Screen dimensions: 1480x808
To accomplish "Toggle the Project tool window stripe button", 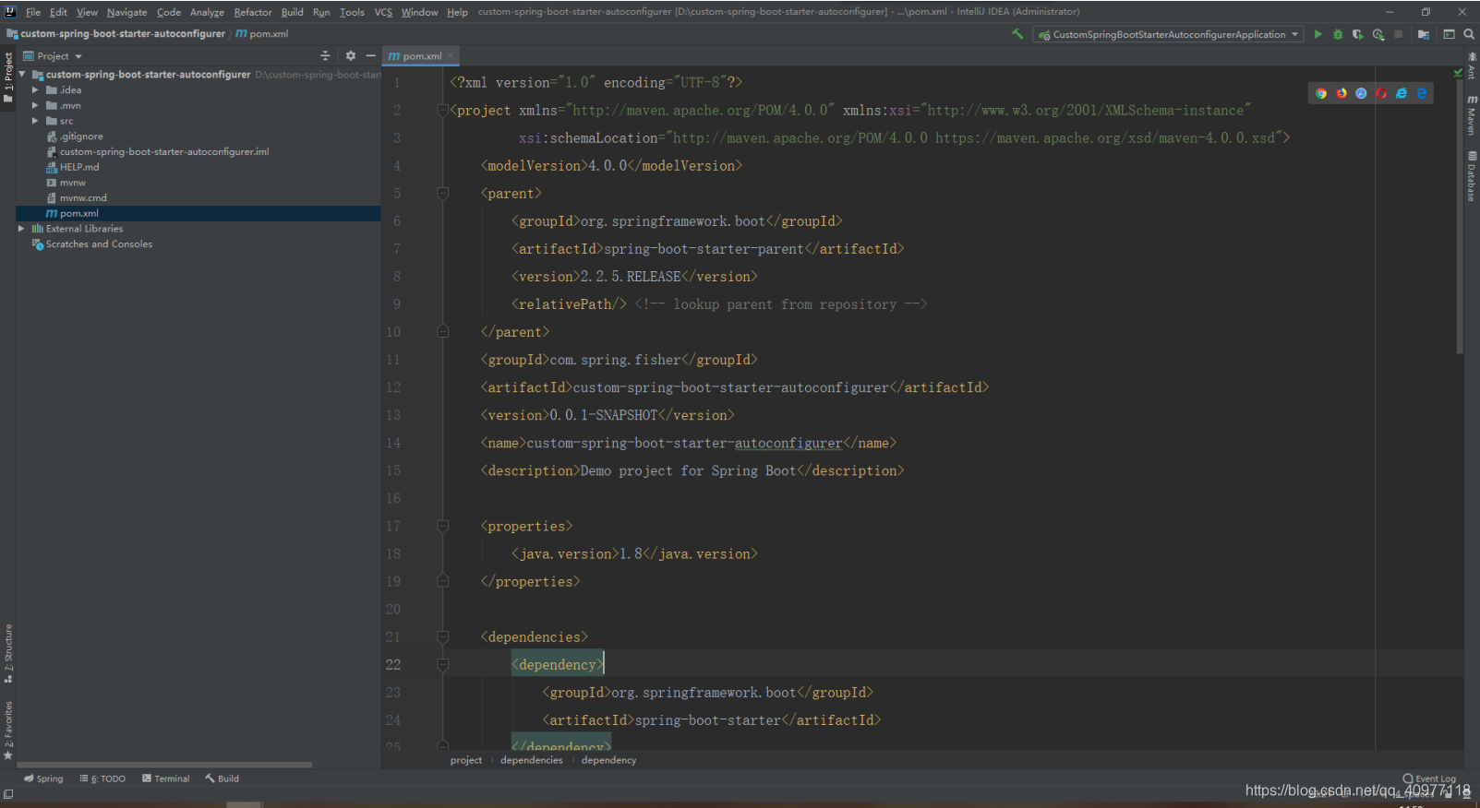I will tap(7, 77).
